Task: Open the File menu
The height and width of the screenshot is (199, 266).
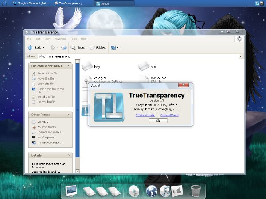Action: (30, 39)
